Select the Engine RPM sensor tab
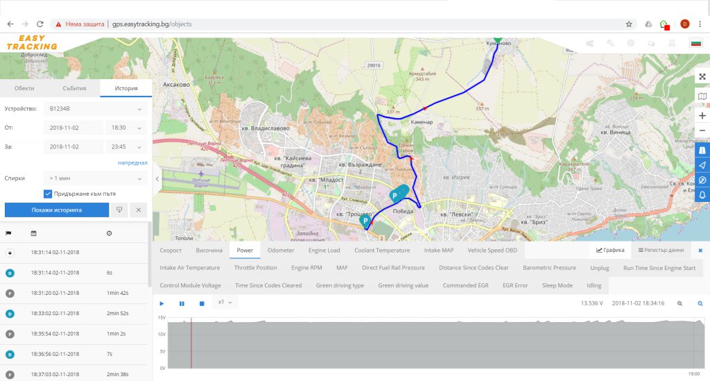710x381 pixels. (306, 267)
